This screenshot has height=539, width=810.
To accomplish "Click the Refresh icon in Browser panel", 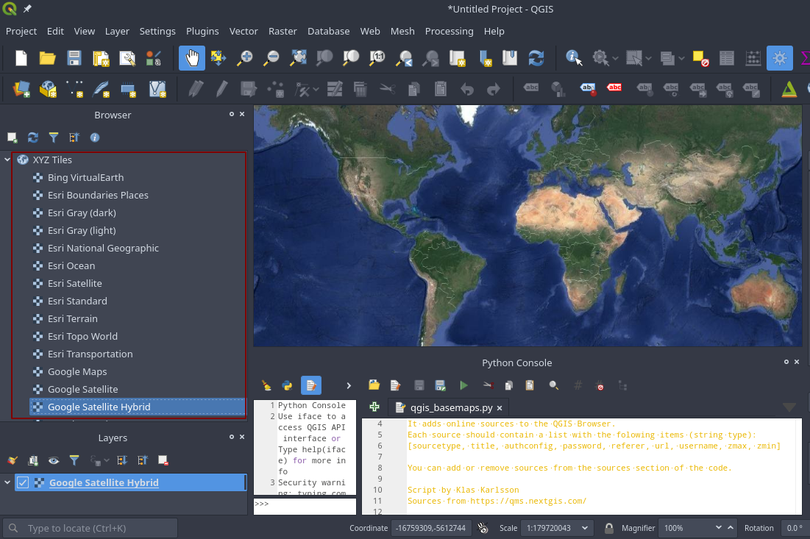I will (x=32, y=138).
